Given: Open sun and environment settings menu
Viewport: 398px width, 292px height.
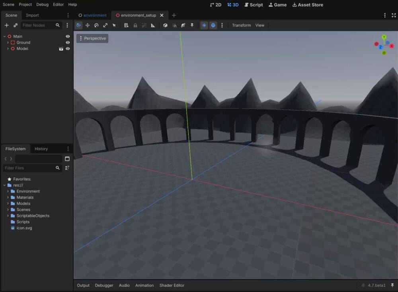Looking at the screenshot, I should (222, 25).
